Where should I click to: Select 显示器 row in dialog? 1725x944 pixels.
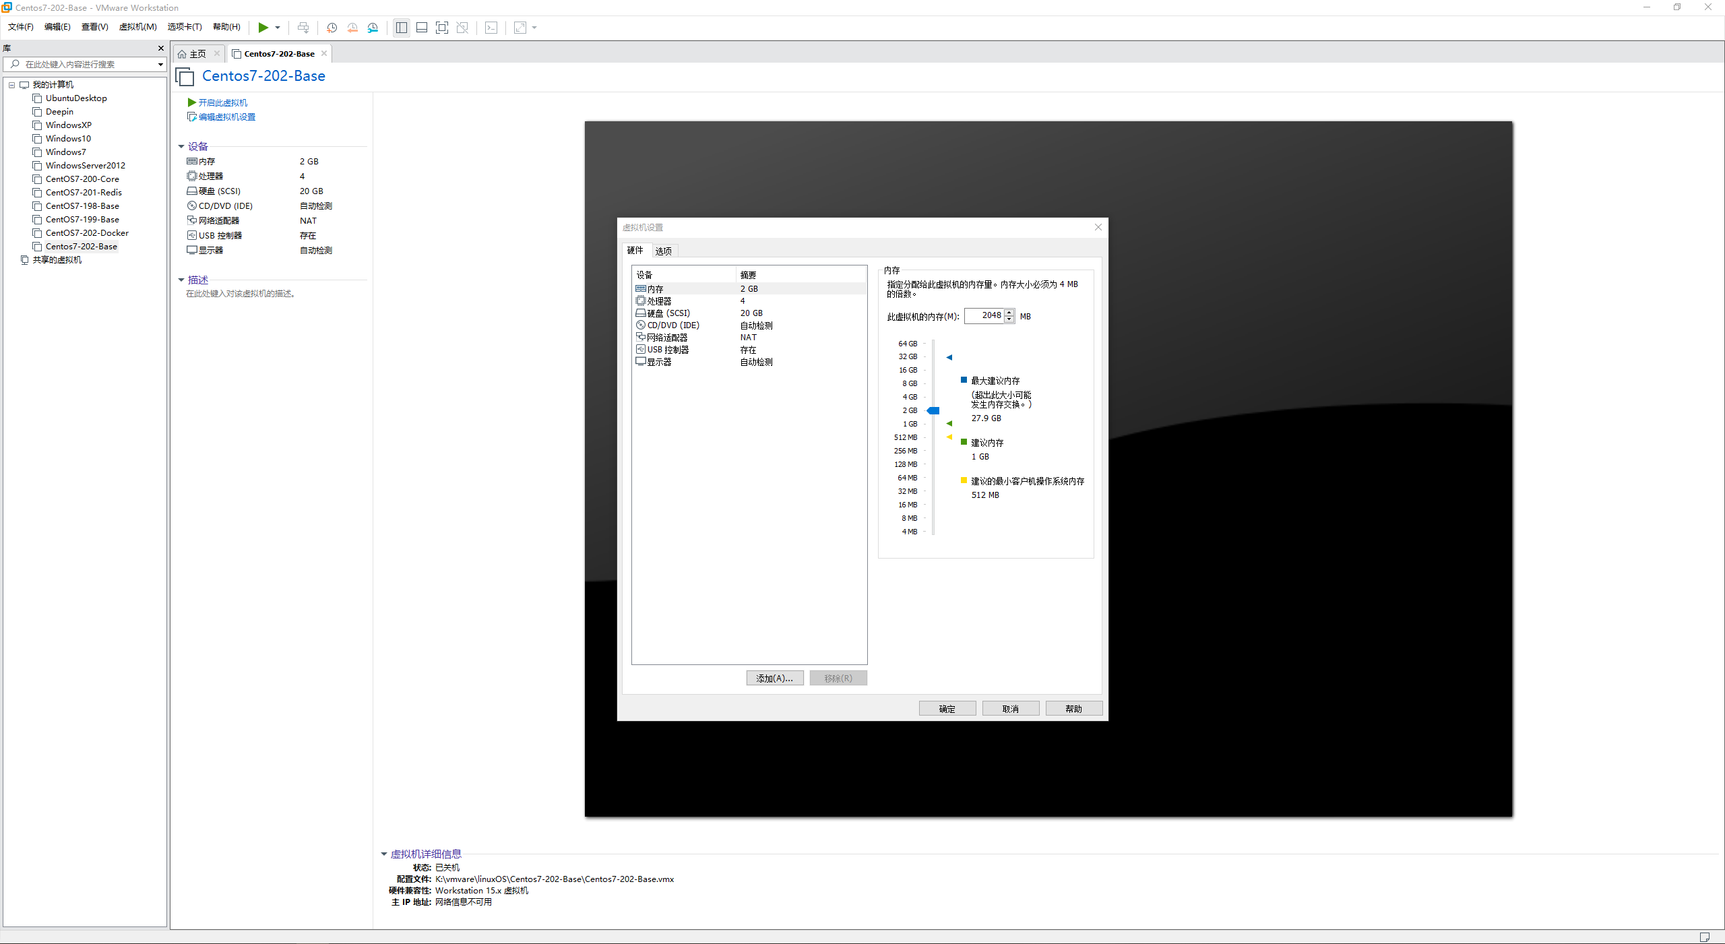point(749,361)
